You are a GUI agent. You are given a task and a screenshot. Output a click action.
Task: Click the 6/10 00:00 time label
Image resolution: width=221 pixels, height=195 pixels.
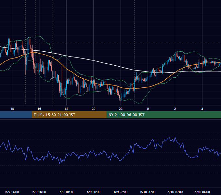[x=148, y=192]
